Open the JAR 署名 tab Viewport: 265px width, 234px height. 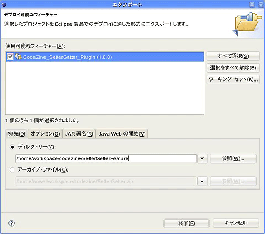tap(79, 134)
